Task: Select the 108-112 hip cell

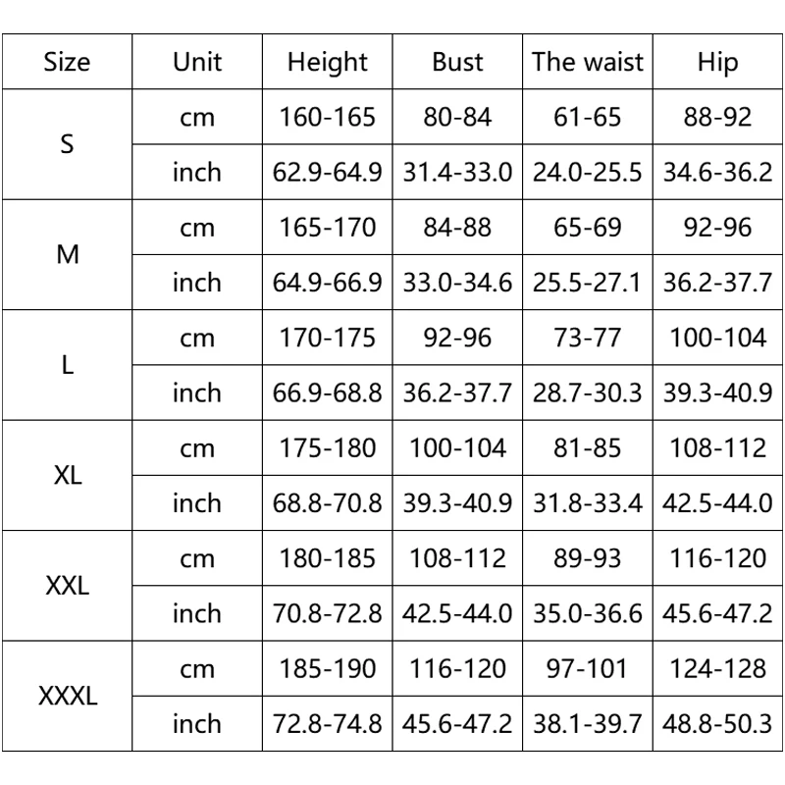Action: [717, 448]
